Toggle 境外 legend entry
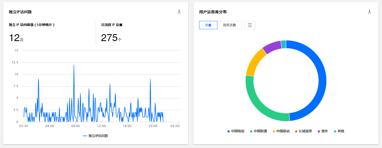This screenshot has height=148, width=382. point(323,131)
